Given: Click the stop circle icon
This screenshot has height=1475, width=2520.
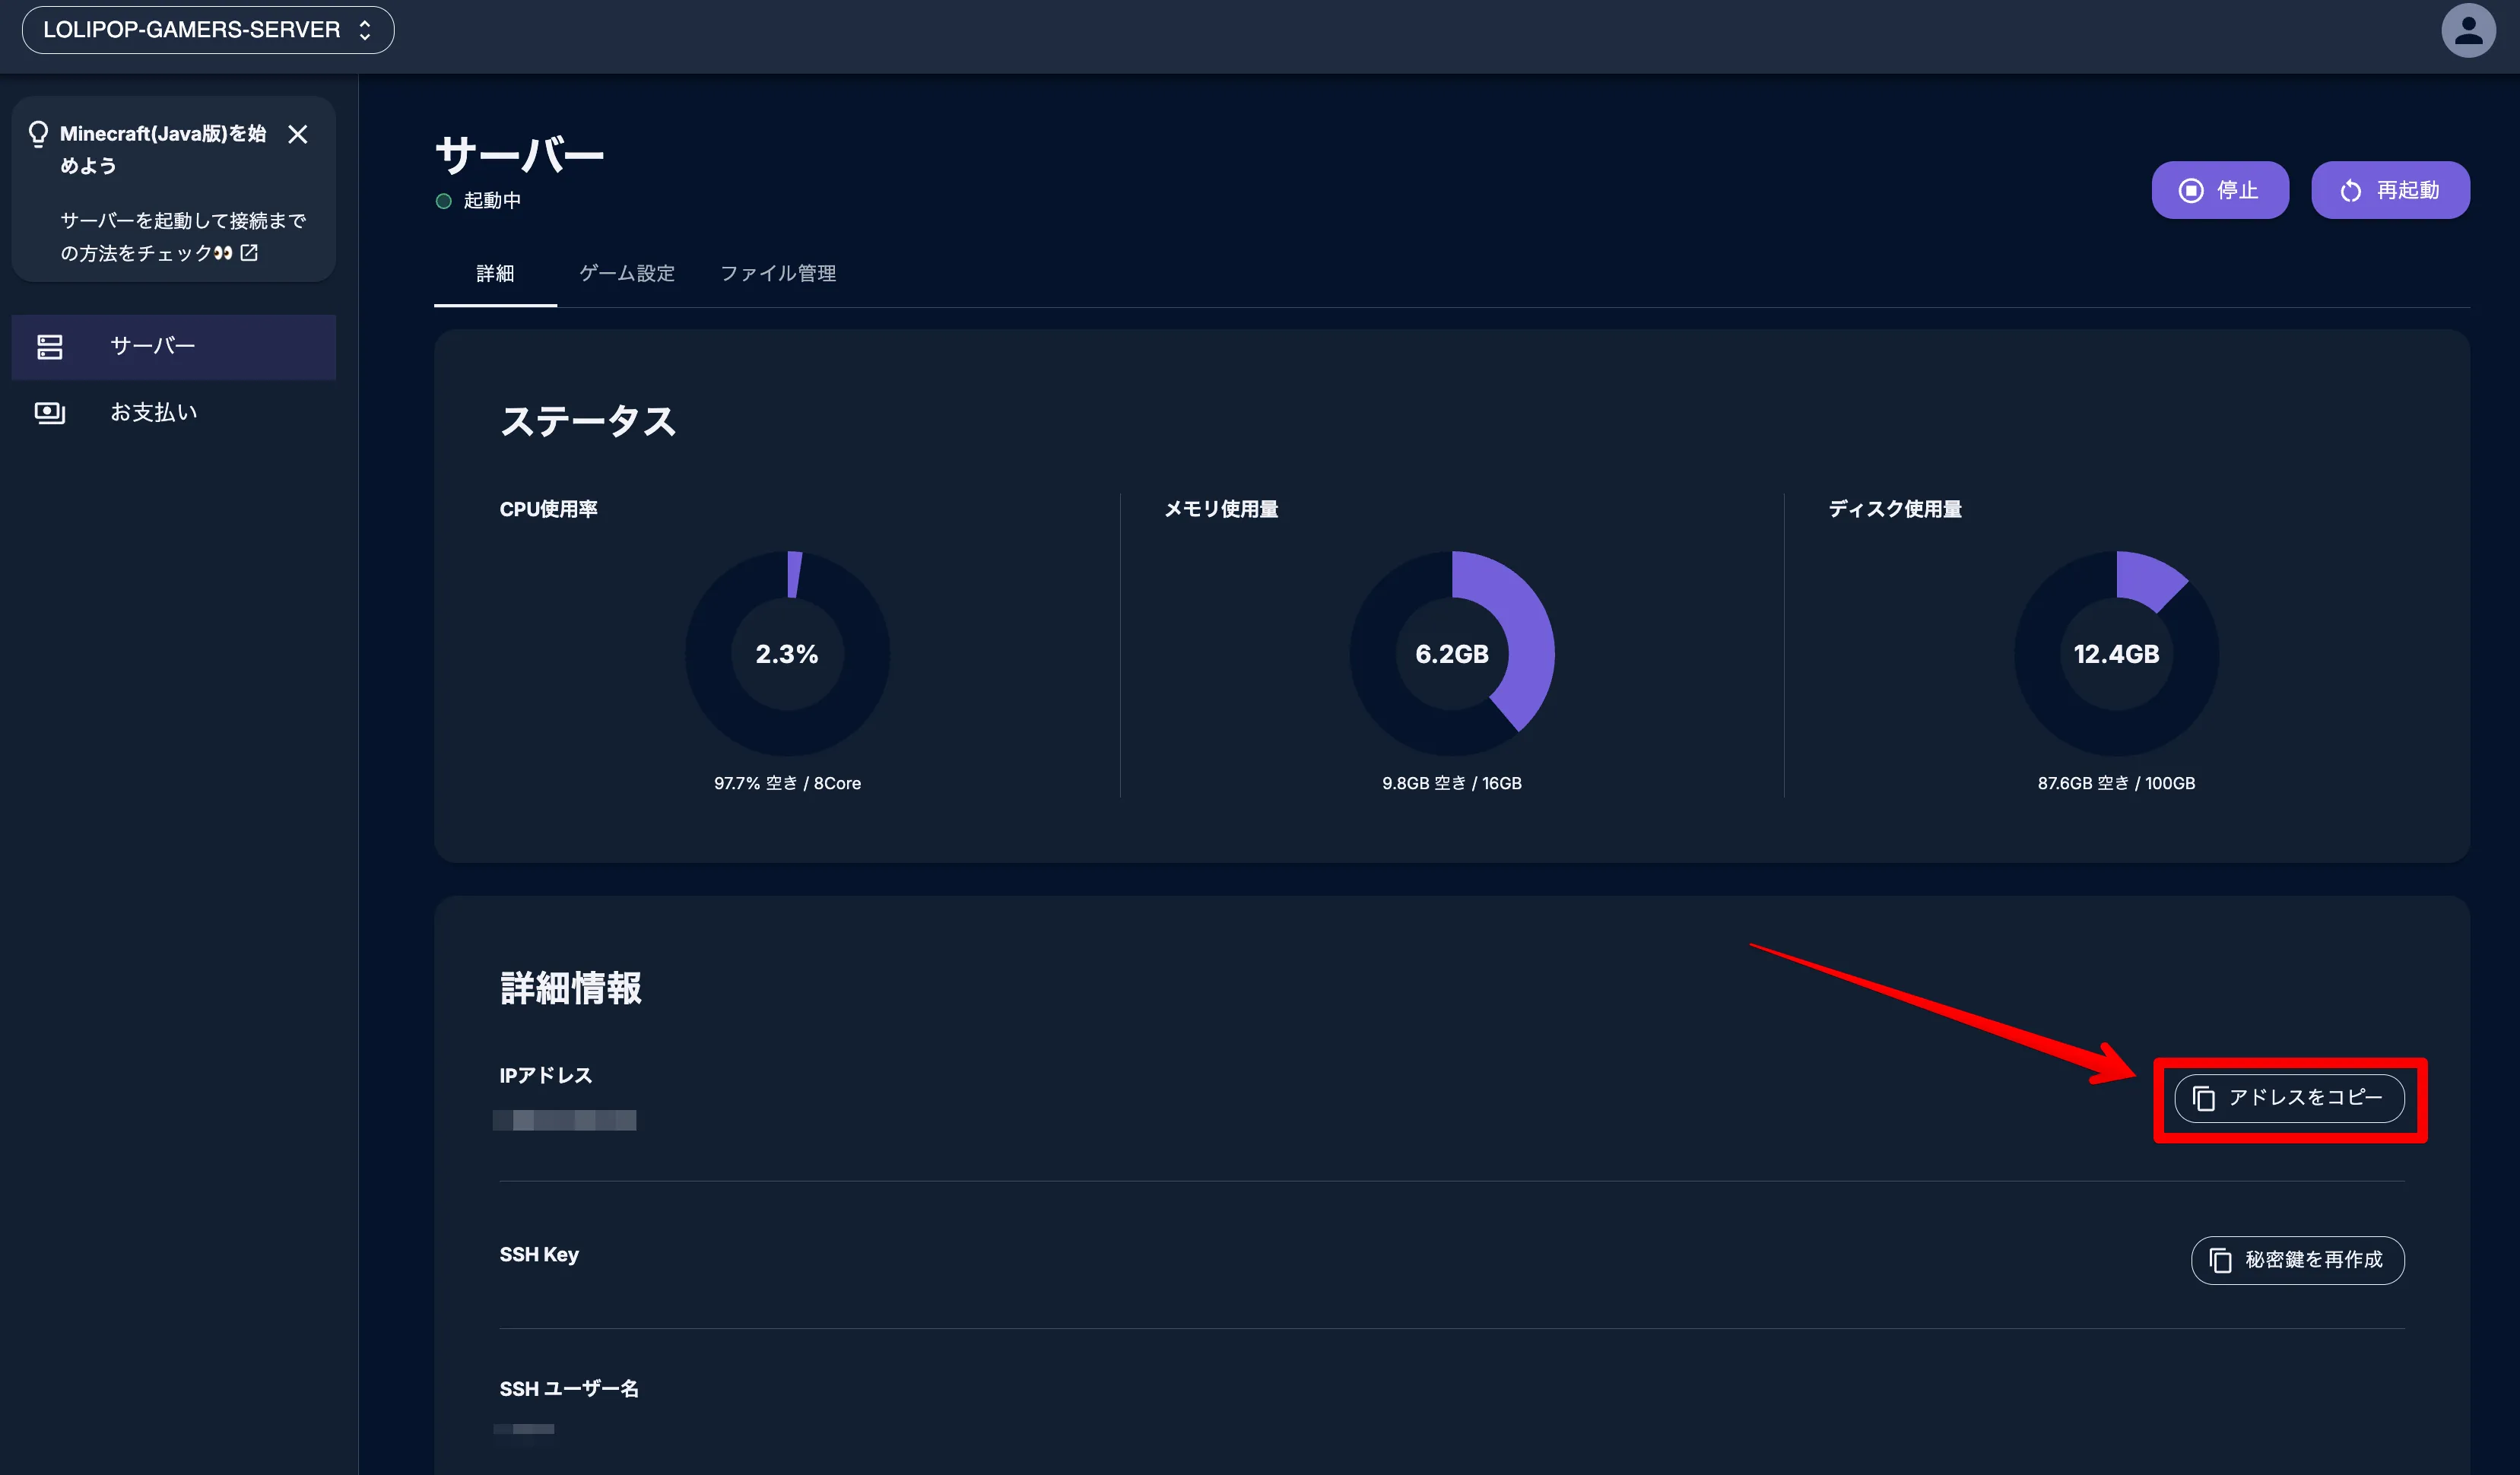Looking at the screenshot, I should tap(2191, 191).
